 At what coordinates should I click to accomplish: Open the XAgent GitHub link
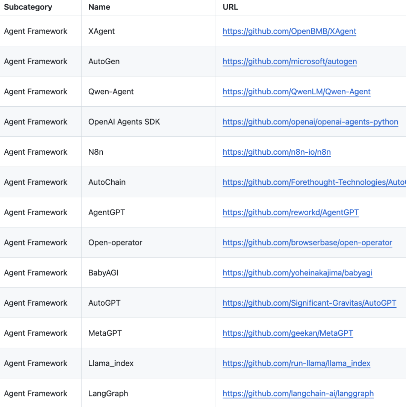(x=289, y=31)
